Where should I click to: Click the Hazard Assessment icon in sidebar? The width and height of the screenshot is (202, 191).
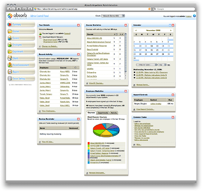click(x=10, y=65)
